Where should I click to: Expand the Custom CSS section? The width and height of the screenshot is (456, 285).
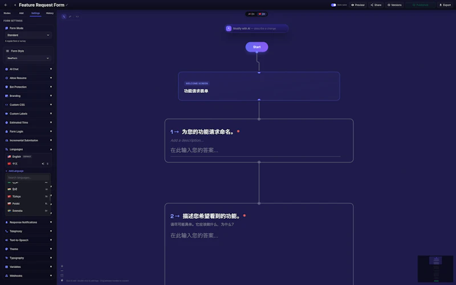click(x=28, y=105)
